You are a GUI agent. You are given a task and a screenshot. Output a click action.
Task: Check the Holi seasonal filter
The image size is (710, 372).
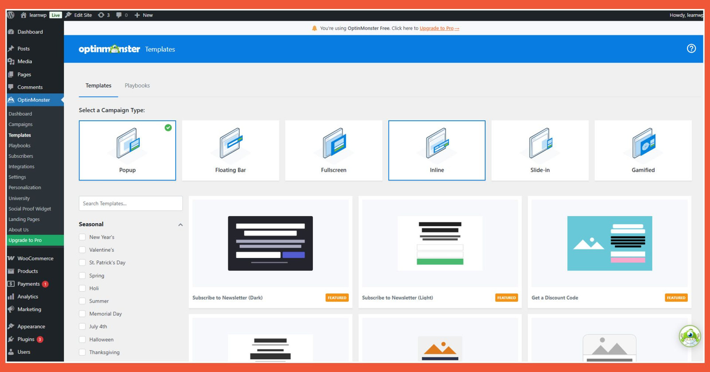pos(82,288)
